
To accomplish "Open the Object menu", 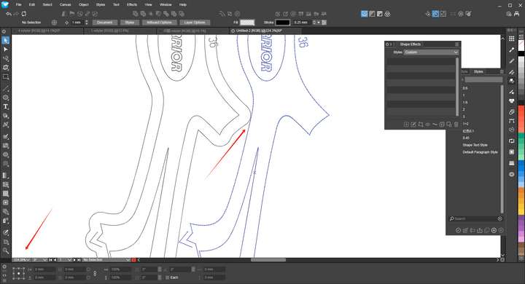I will click(x=83, y=4).
